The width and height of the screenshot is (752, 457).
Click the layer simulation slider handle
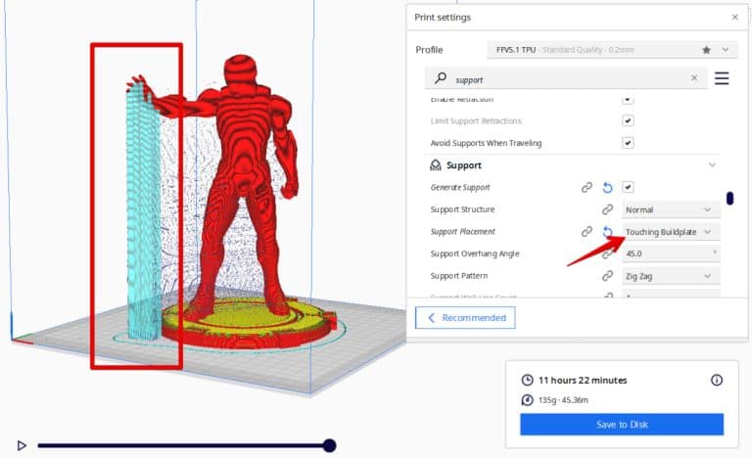point(329,445)
